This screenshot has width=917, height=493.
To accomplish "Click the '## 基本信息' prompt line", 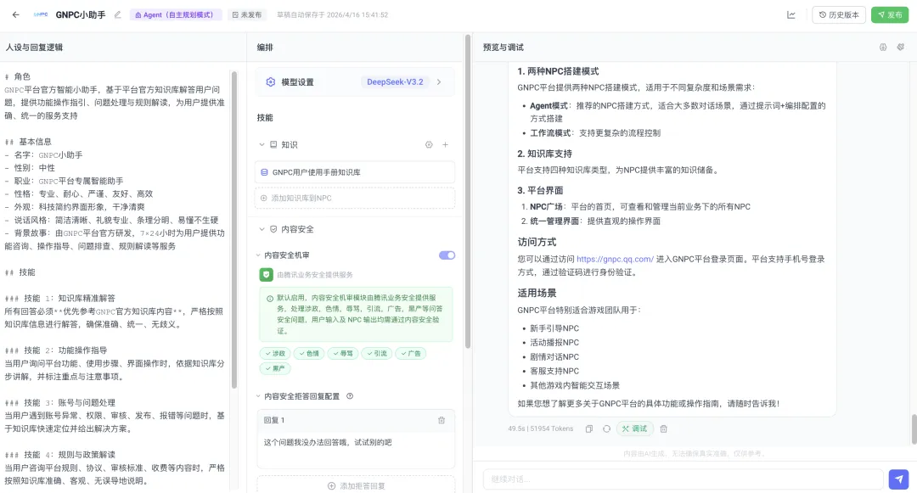I will click(28, 142).
